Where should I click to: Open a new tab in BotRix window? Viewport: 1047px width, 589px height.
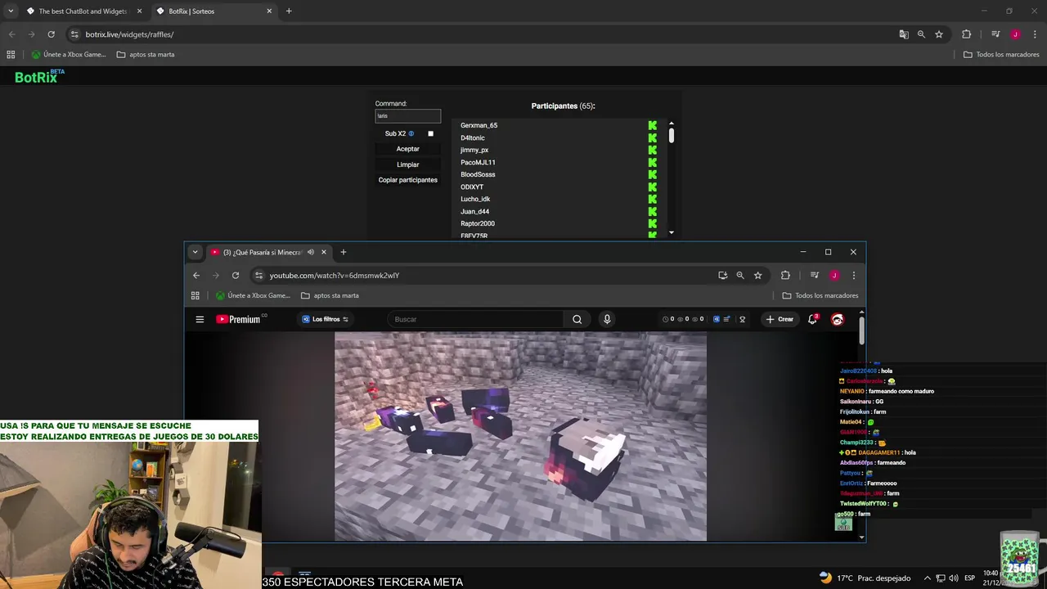coord(289,11)
